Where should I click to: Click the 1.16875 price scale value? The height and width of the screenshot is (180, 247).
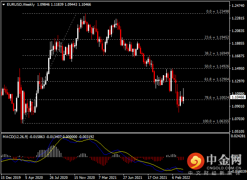coord(238,56)
